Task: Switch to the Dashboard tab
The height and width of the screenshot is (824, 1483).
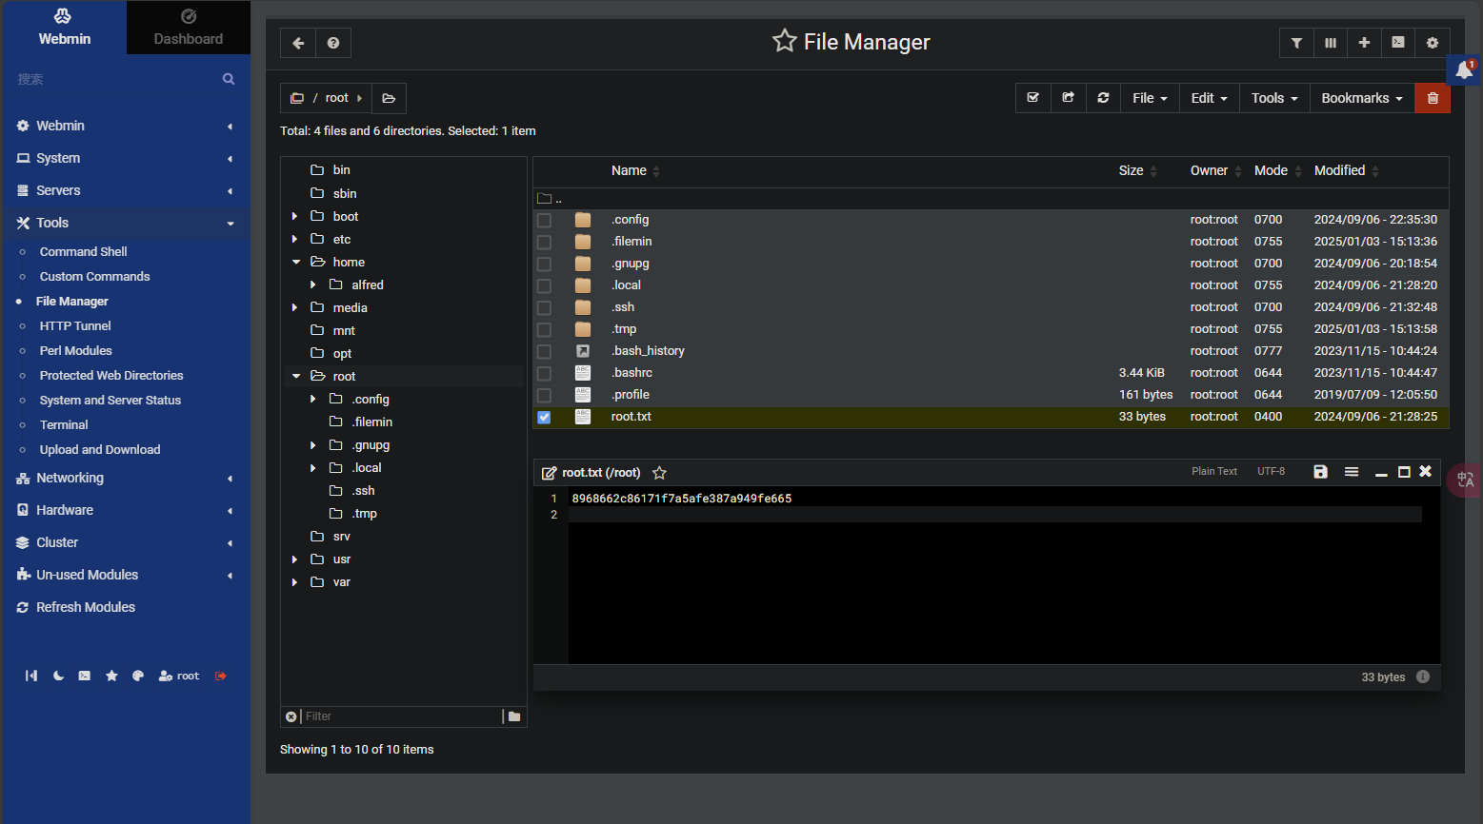Action: [x=189, y=28]
